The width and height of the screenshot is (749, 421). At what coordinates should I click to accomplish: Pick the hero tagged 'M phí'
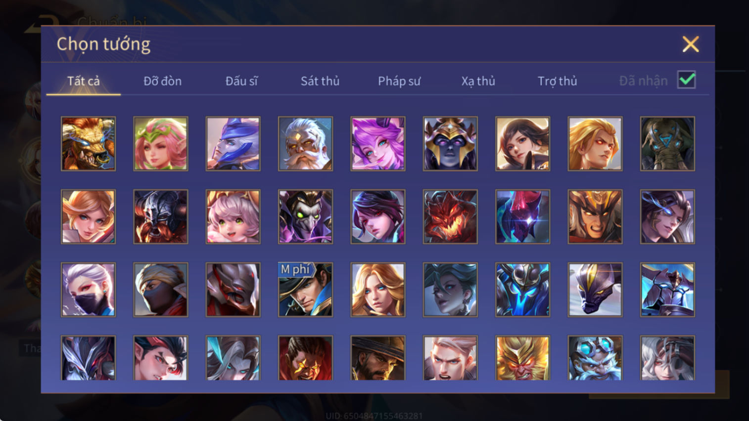pos(305,290)
